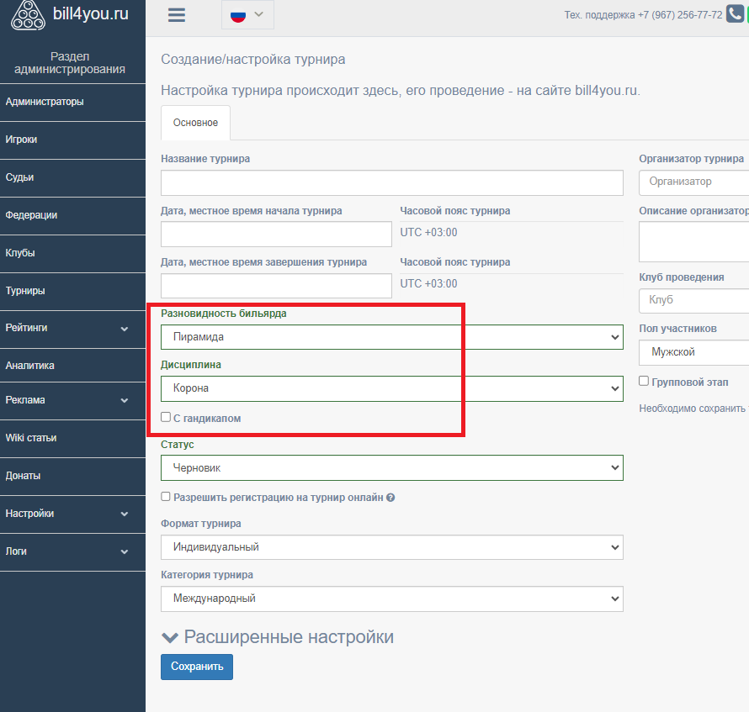749x712 pixels.
Task: Tick the Групповой этап checkbox
Action: 644,381
